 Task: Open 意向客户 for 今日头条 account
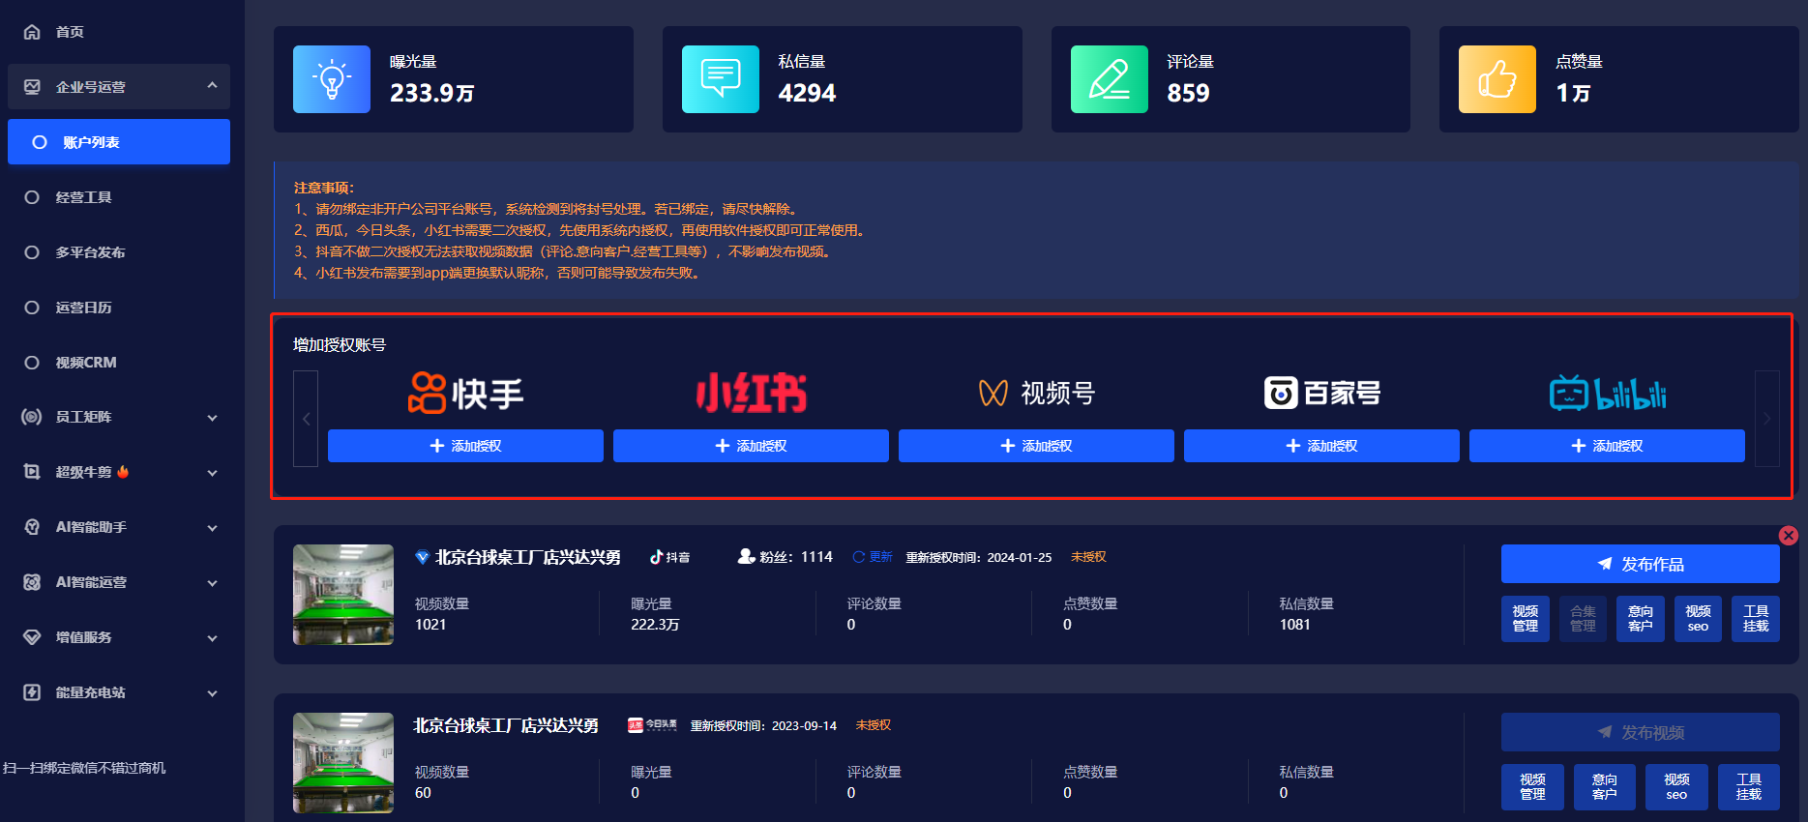[1605, 787]
